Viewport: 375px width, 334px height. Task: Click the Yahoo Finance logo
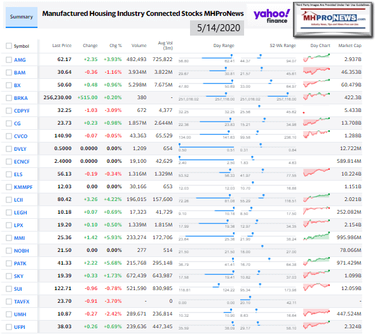pos(271,16)
